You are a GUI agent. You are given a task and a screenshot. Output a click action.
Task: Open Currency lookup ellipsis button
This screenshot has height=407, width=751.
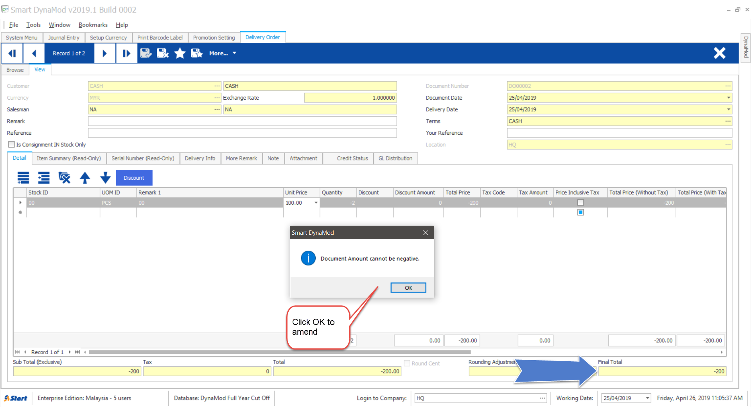217,98
